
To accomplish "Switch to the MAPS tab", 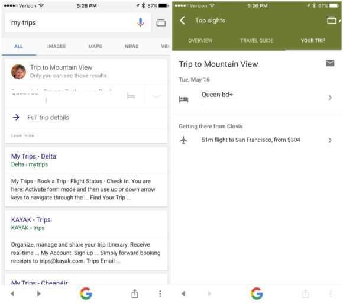I will tap(95, 46).
